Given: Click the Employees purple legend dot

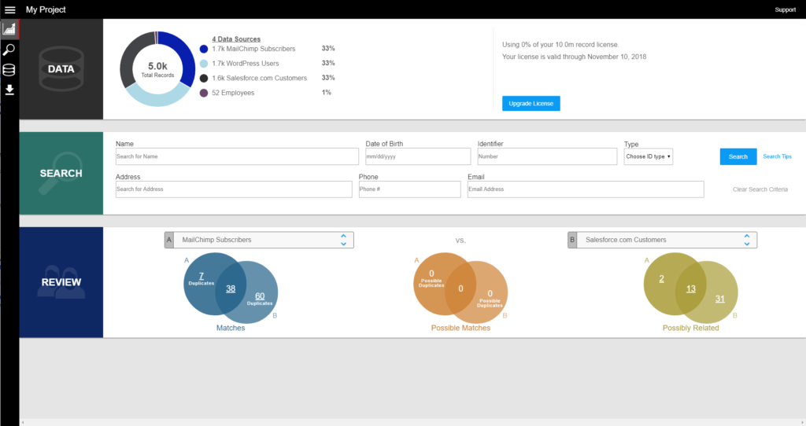Looking at the screenshot, I should pyautogui.click(x=204, y=93).
